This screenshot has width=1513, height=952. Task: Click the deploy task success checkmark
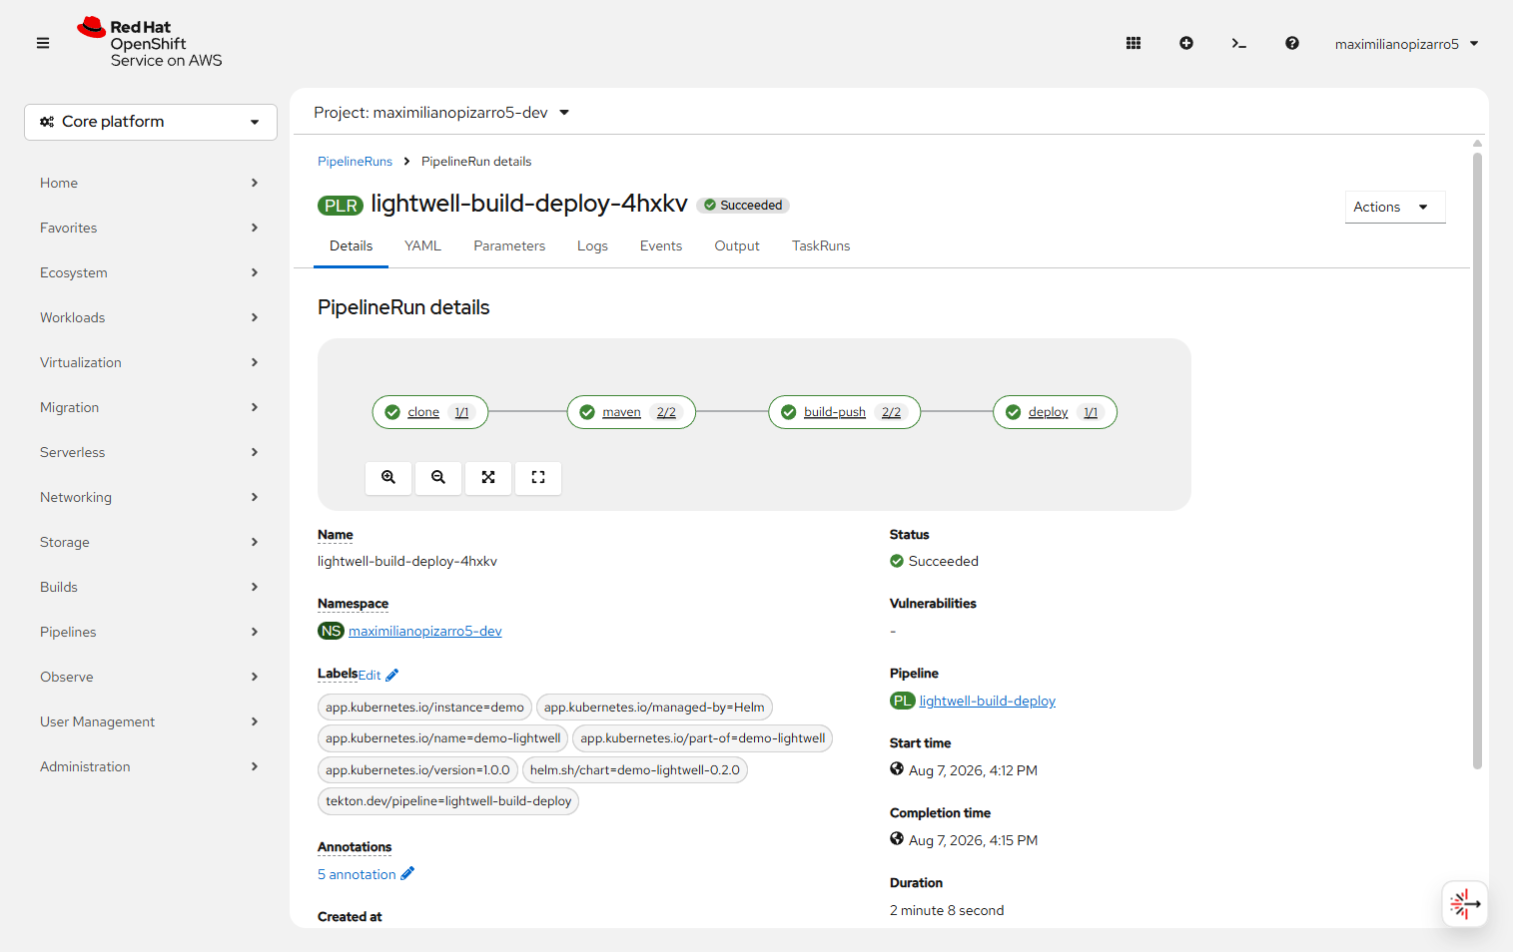coord(1014,412)
